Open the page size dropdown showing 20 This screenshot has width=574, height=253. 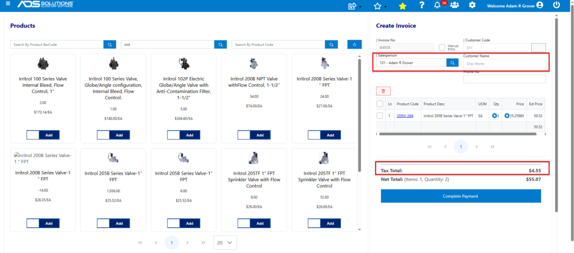(x=225, y=242)
